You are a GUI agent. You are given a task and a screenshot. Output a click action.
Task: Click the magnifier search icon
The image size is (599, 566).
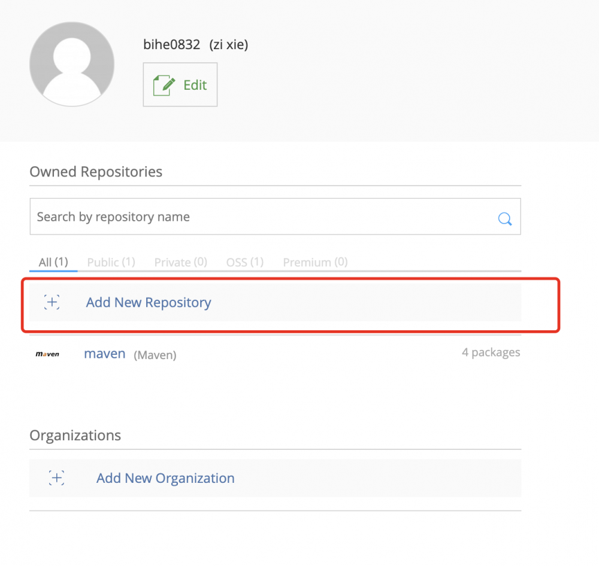point(505,218)
